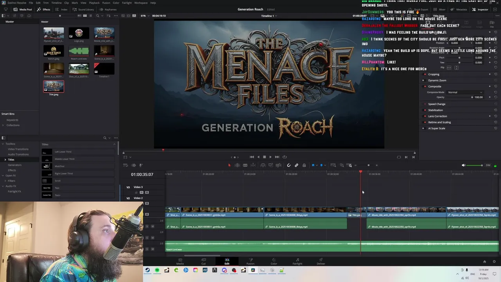Open the Composite Mode Normal dropdown
Screen dimensions: 501x282
coord(465,92)
